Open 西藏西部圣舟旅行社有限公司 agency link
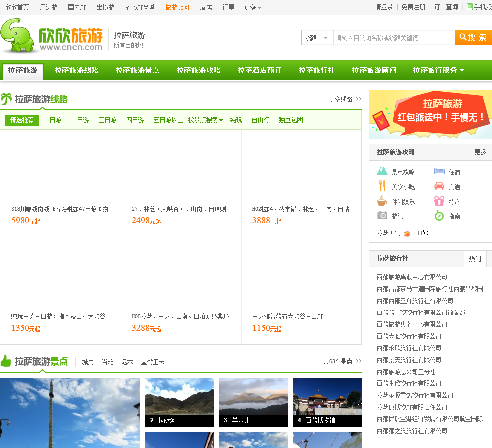The width and height of the screenshot is (492, 448). (415, 301)
